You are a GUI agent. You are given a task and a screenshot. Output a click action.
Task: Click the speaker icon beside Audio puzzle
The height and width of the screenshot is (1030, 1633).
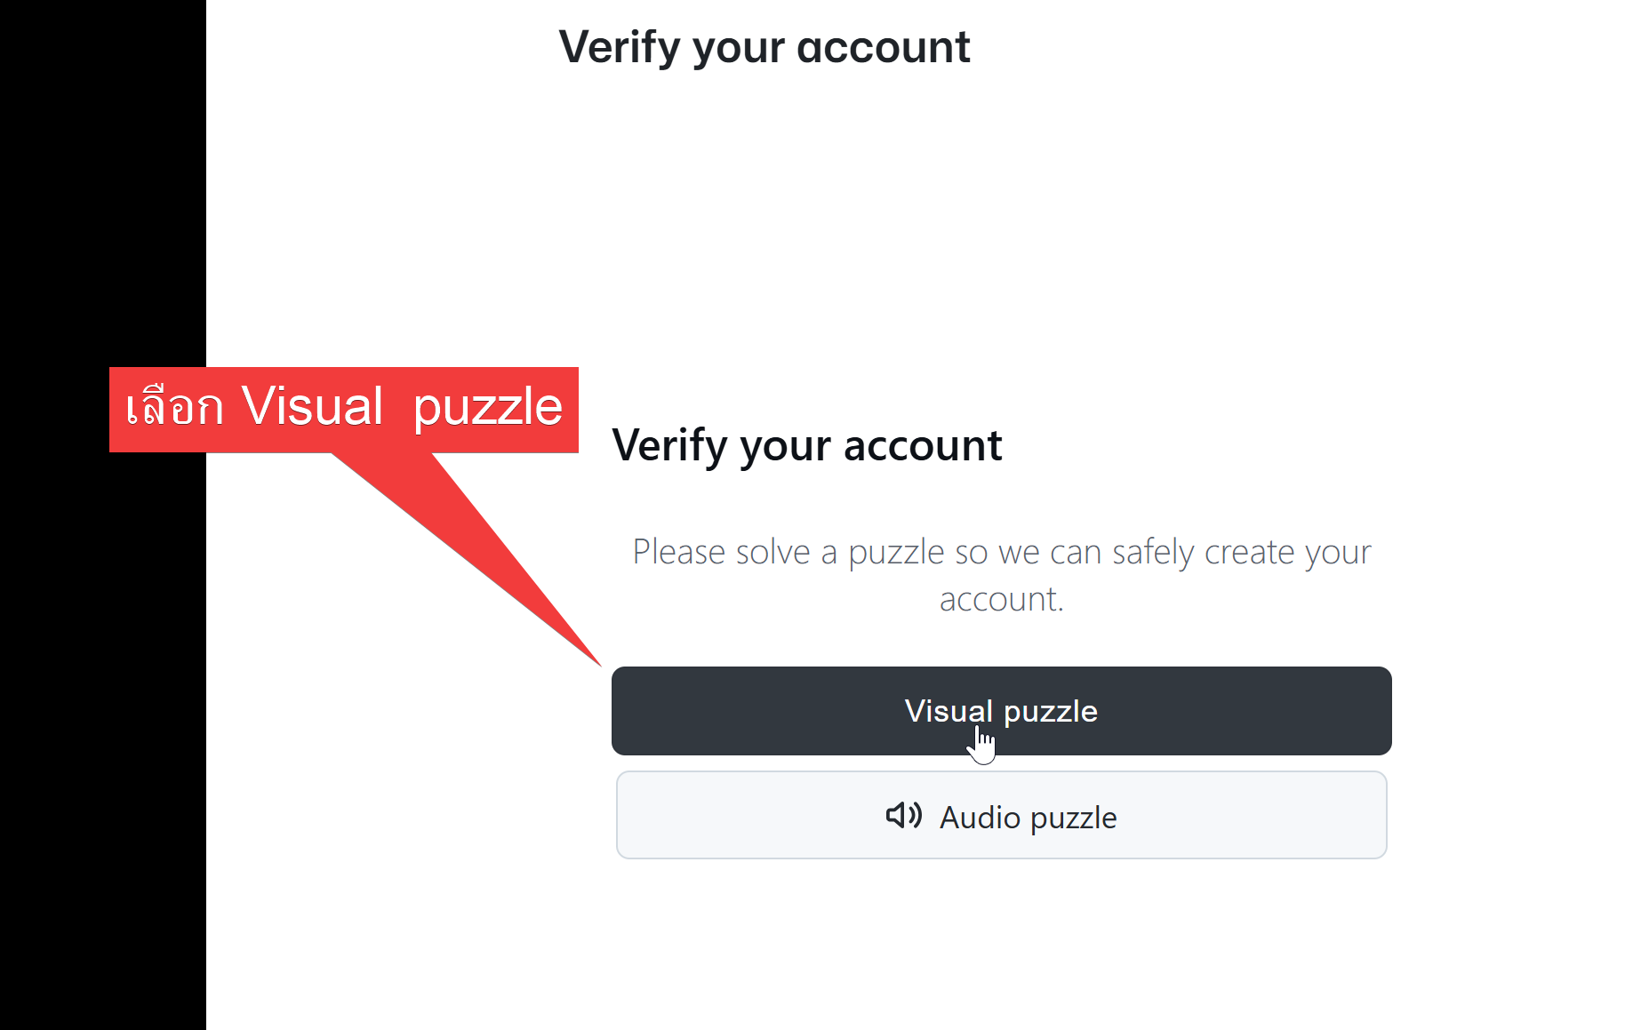903,815
